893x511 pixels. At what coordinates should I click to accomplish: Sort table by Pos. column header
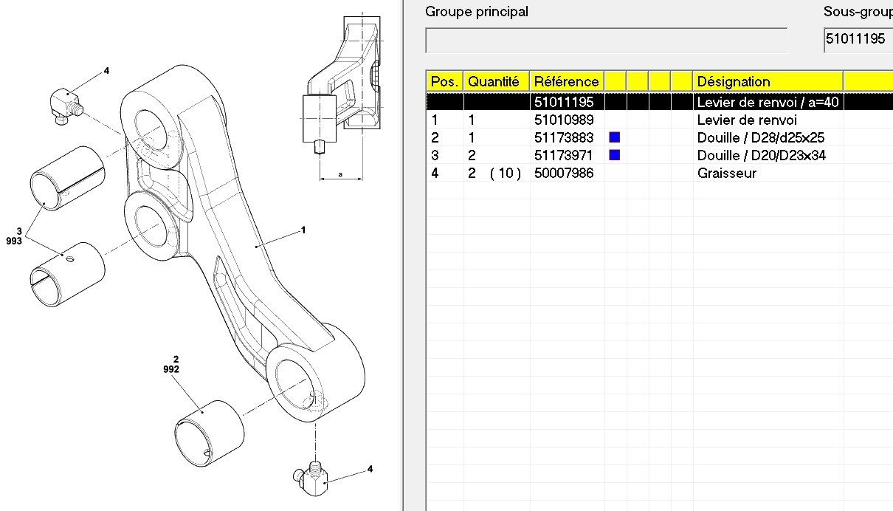click(445, 81)
